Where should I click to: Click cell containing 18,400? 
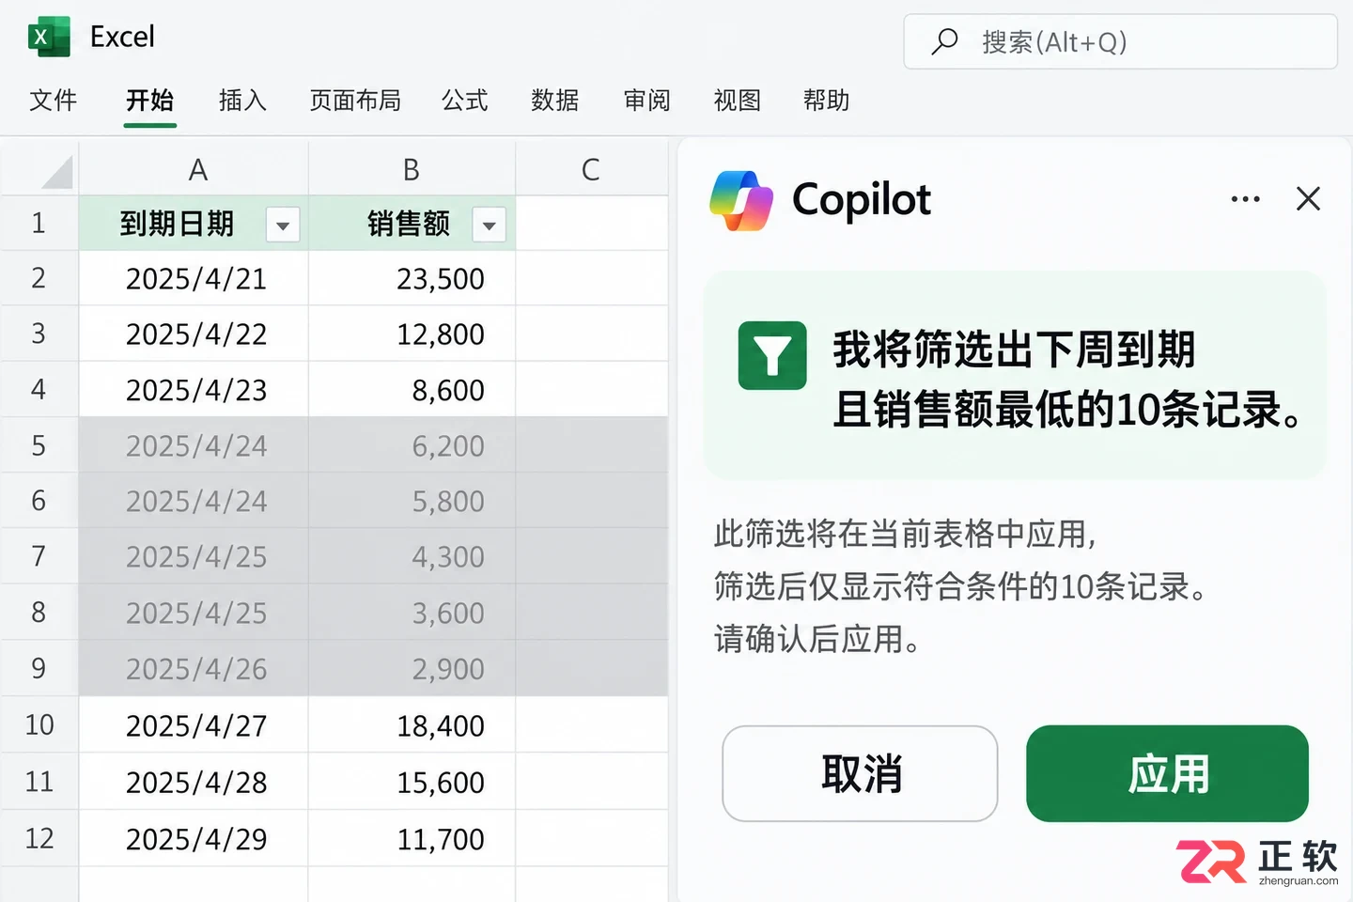(x=412, y=725)
